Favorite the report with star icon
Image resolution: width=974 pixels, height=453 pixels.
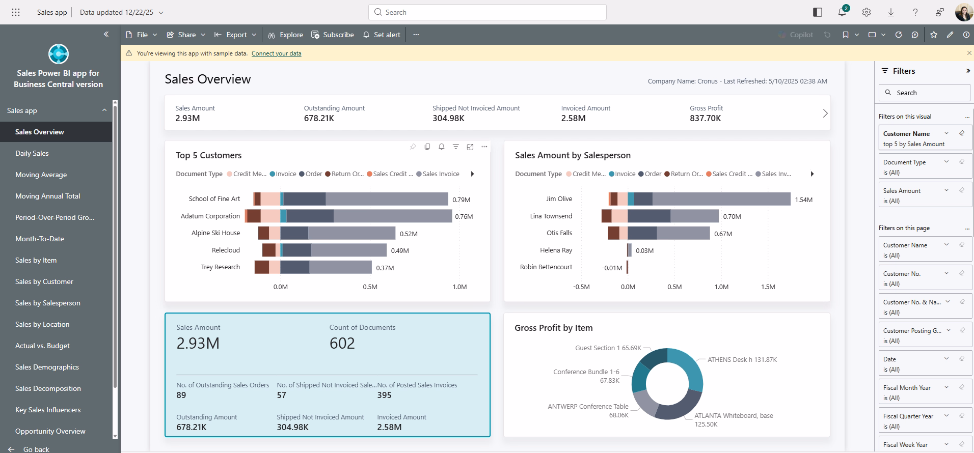click(x=934, y=35)
